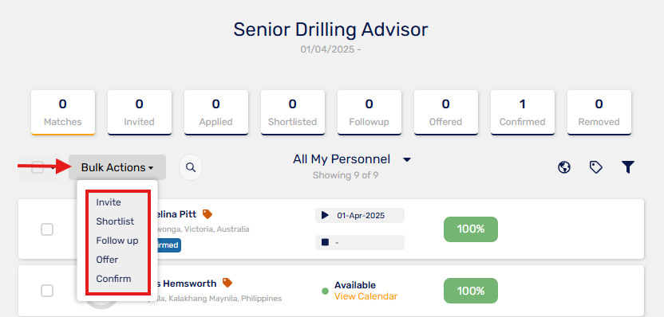Click the 100% match badge for Pitt
The height and width of the screenshot is (317, 664).
(x=471, y=229)
